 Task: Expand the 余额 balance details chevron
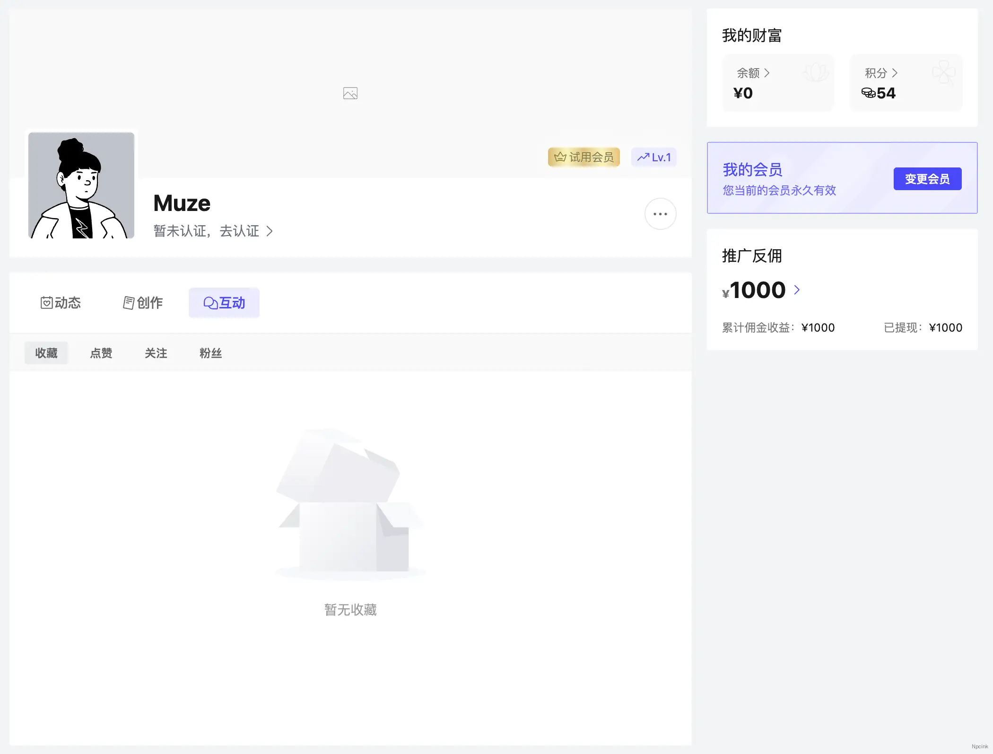click(767, 73)
